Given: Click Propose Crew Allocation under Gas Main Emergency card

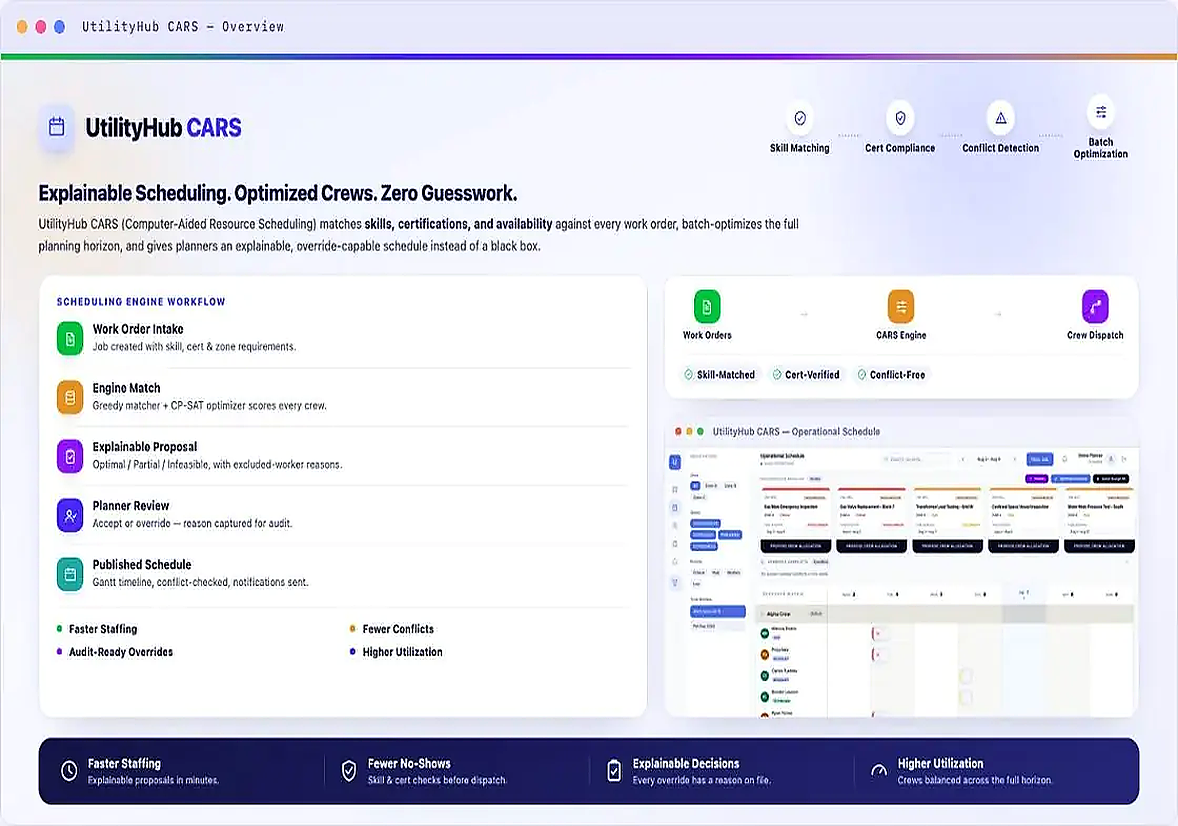Looking at the screenshot, I should (796, 546).
